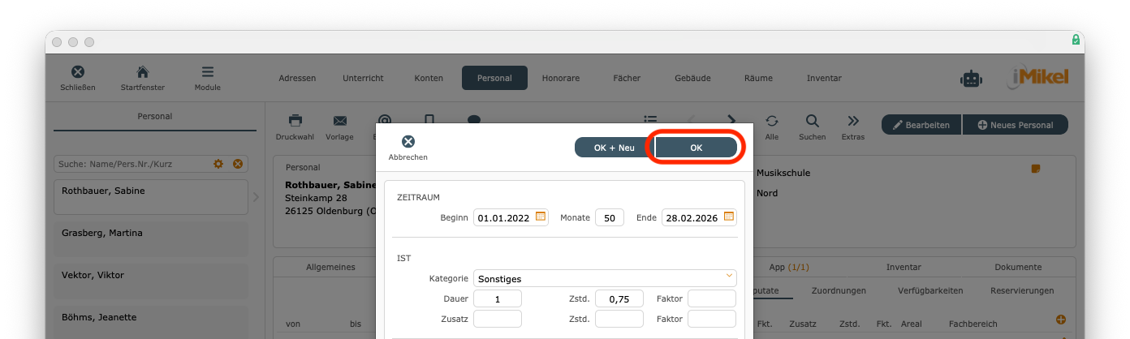Click the robot assistant icon
This screenshot has height=339, width=1130.
coord(971,78)
